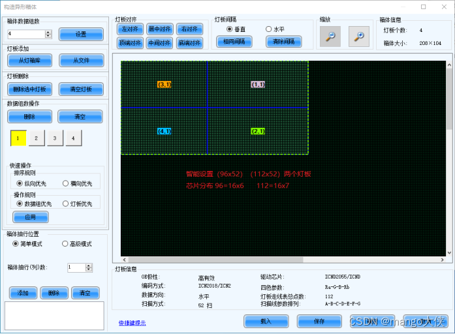Image resolution: width=455 pixels, height=334 pixels.
Task: Click 删除选中灯板 button
Action: pyautogui.click(x=29, y=89)
